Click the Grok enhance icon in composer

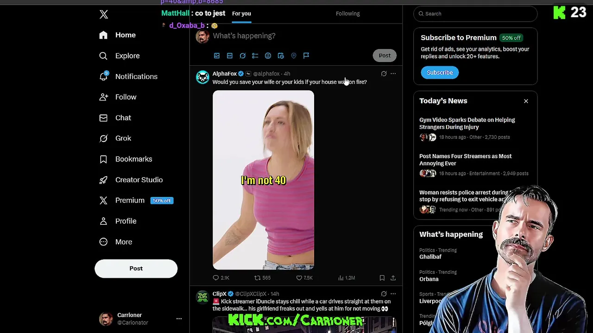click(242, 55)
